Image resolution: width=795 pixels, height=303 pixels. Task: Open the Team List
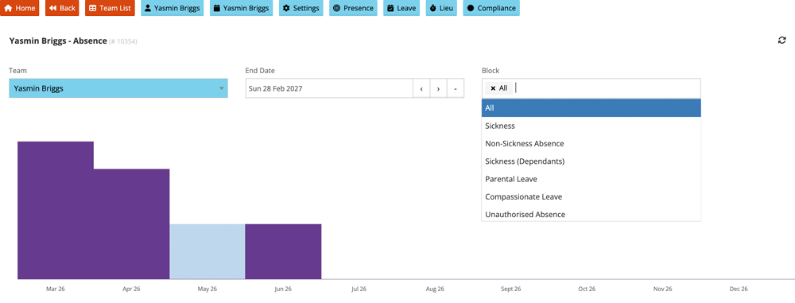110,8
